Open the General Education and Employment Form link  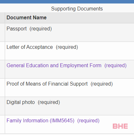coord(54,66)
